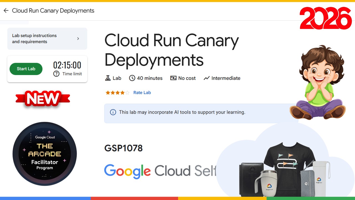Click the star rating row

117,93
